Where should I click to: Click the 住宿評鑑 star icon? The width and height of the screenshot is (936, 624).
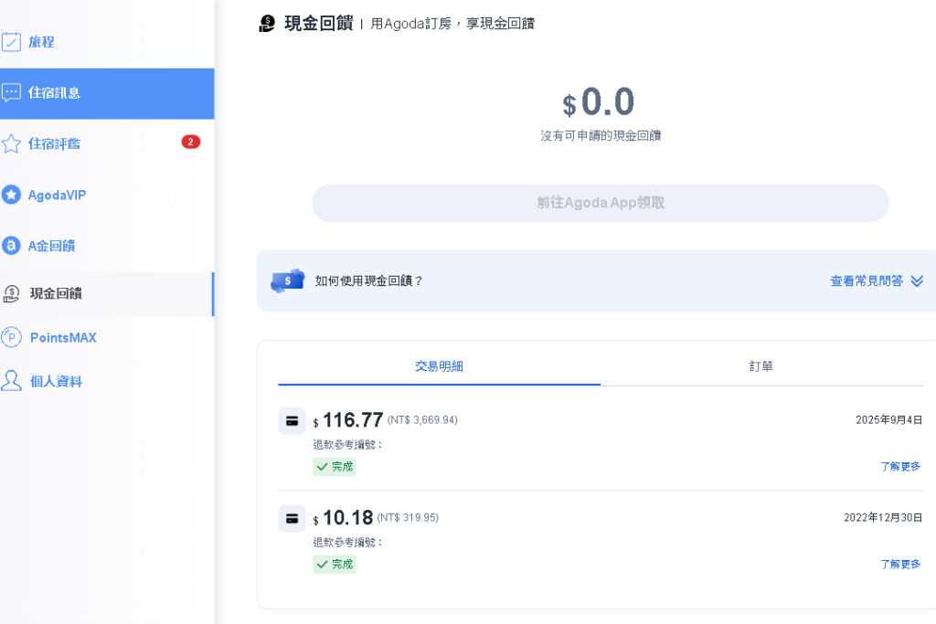point(11,143)
